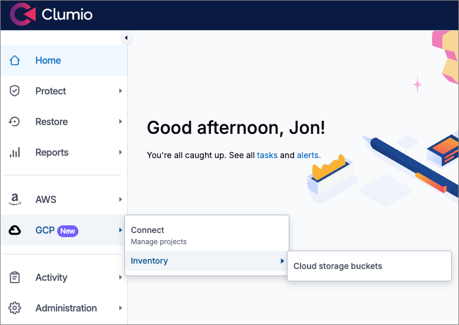The height and width of the screenshot is (325, 459).
Task: Click the Restore clock icon
Action: (15, 122)
